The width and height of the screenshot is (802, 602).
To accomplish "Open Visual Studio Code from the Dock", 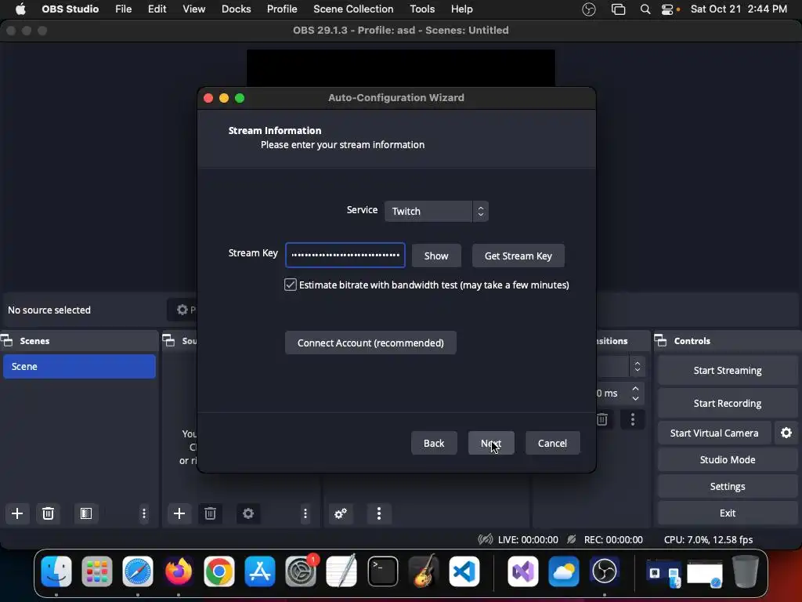I will point(464,571).
